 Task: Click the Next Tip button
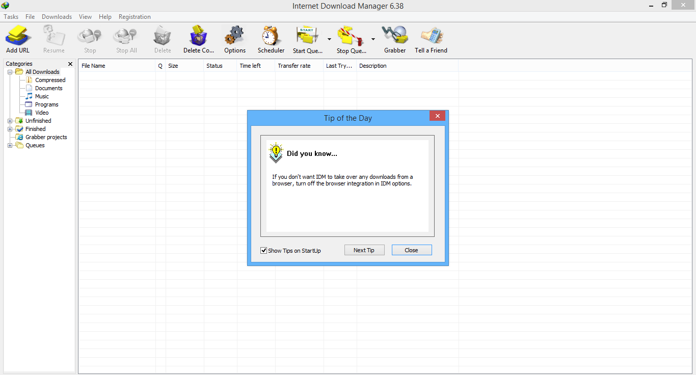pyautogui.click(x=364, y=250)
